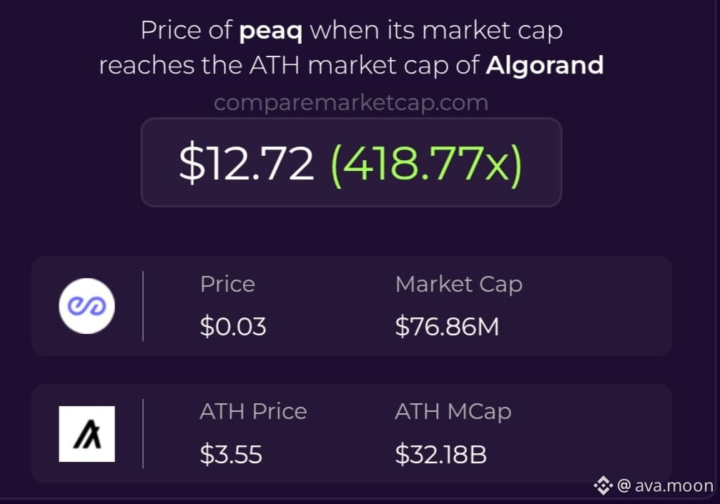Select the Algorand $3.55 ATH price
This screenshot has height=504, width=720.
click(231, 455)
